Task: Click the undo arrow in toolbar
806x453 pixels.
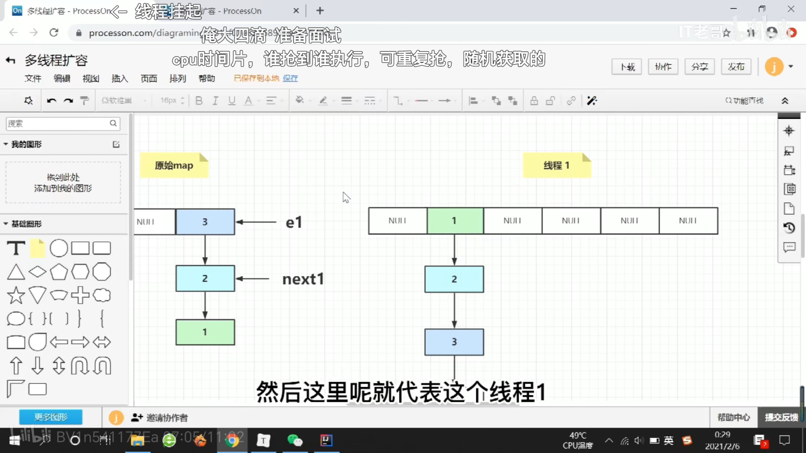Action: [51, 100]
